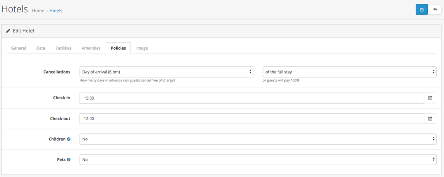Expand the Children policy dropdown

click(x=258, y=139)
